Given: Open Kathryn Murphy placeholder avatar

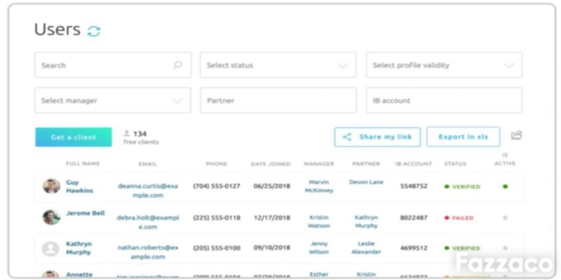Looking at the screenshot, I should pyautogui.click(x=50, y=248).
